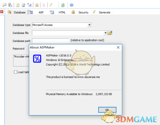
Task: Click the Provider connection string text box
Action: tap(21, 60)
